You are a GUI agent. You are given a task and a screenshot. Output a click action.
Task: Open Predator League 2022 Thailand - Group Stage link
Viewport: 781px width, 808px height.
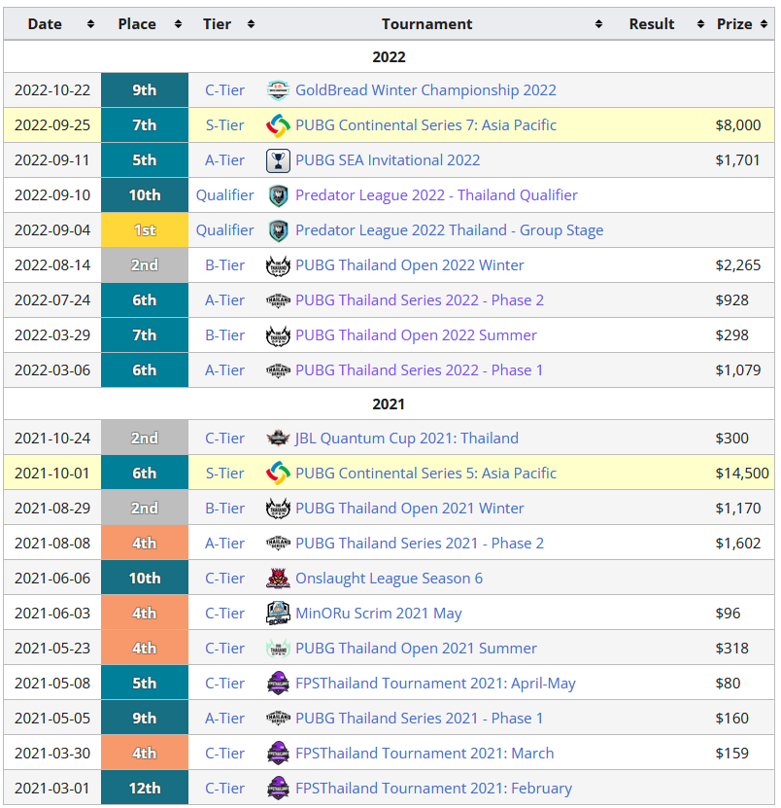pyautogui.click(x=450, y=230)
